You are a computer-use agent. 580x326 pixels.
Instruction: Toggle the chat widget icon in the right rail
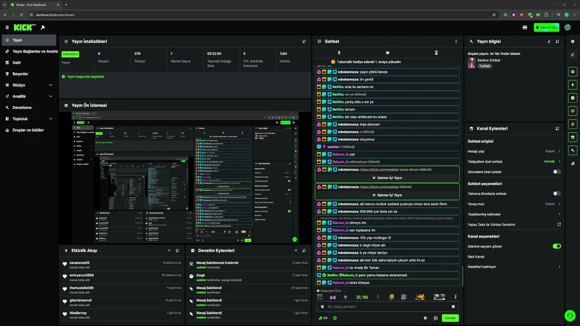click(573, 111)
